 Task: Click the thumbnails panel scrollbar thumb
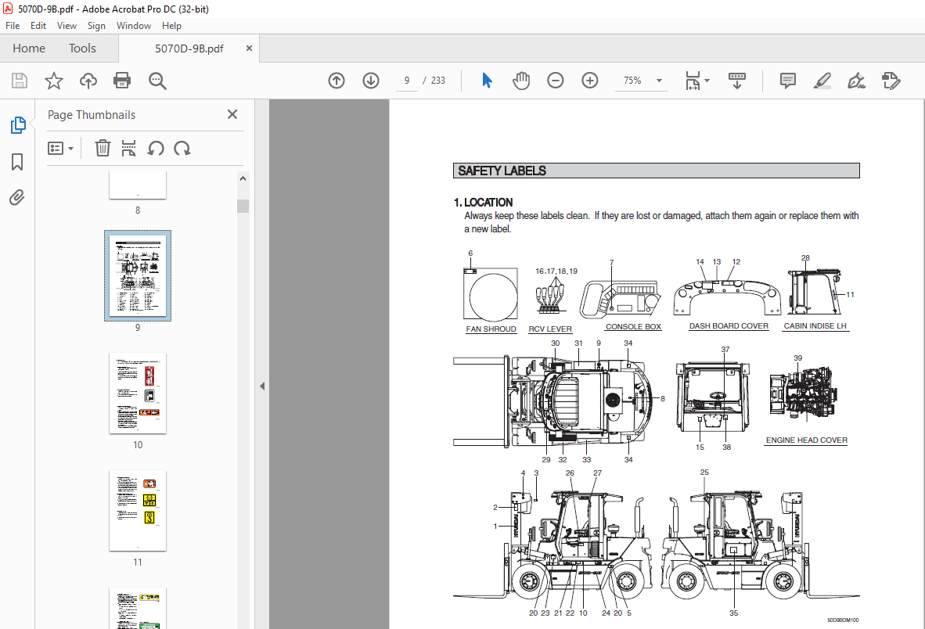pos(243,206)
